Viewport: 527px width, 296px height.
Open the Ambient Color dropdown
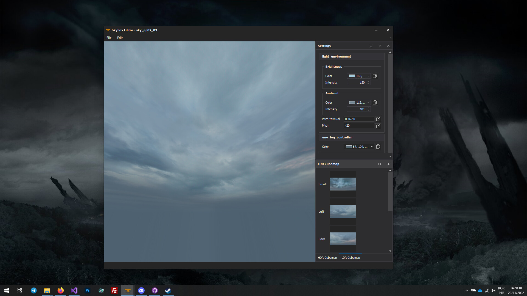pos(368,103)
